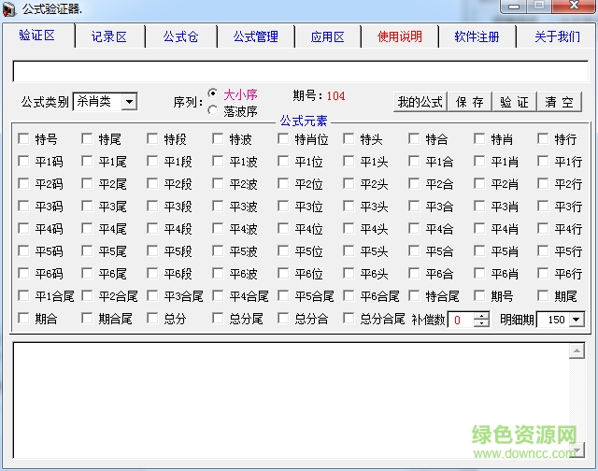598x471 pixels.
Task: Click the 清空 button
Action: coord(559,102)
